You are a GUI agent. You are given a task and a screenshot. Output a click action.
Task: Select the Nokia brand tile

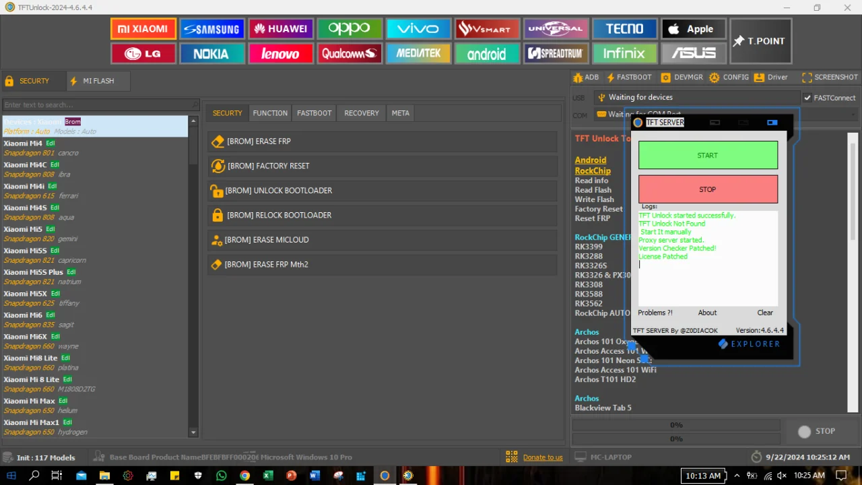pos(212,53)
